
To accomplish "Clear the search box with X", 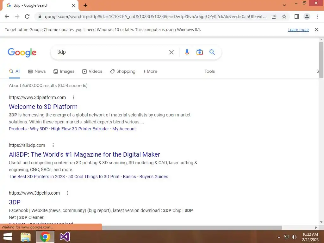I will pos(171,52).
